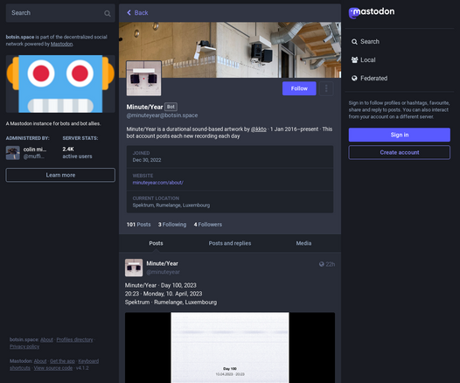Click the @minuteyear handle in the post
Viewport: 460px width, 383px height.
pos(164,272)
